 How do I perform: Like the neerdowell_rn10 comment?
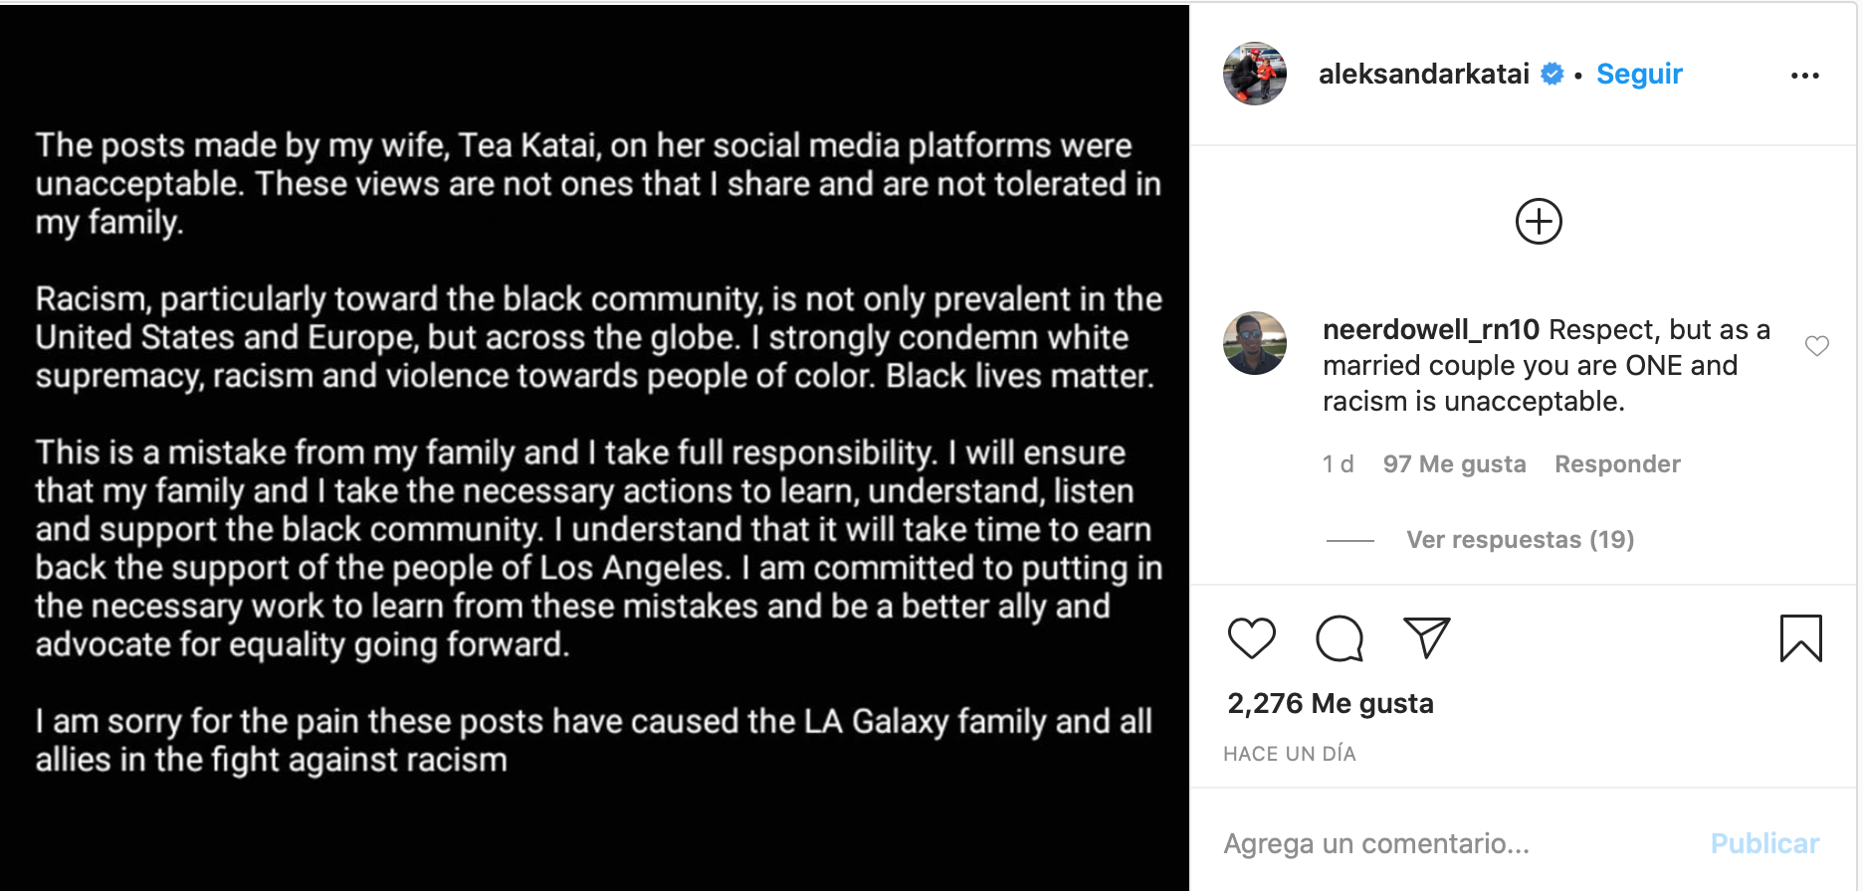[1816, 346]
